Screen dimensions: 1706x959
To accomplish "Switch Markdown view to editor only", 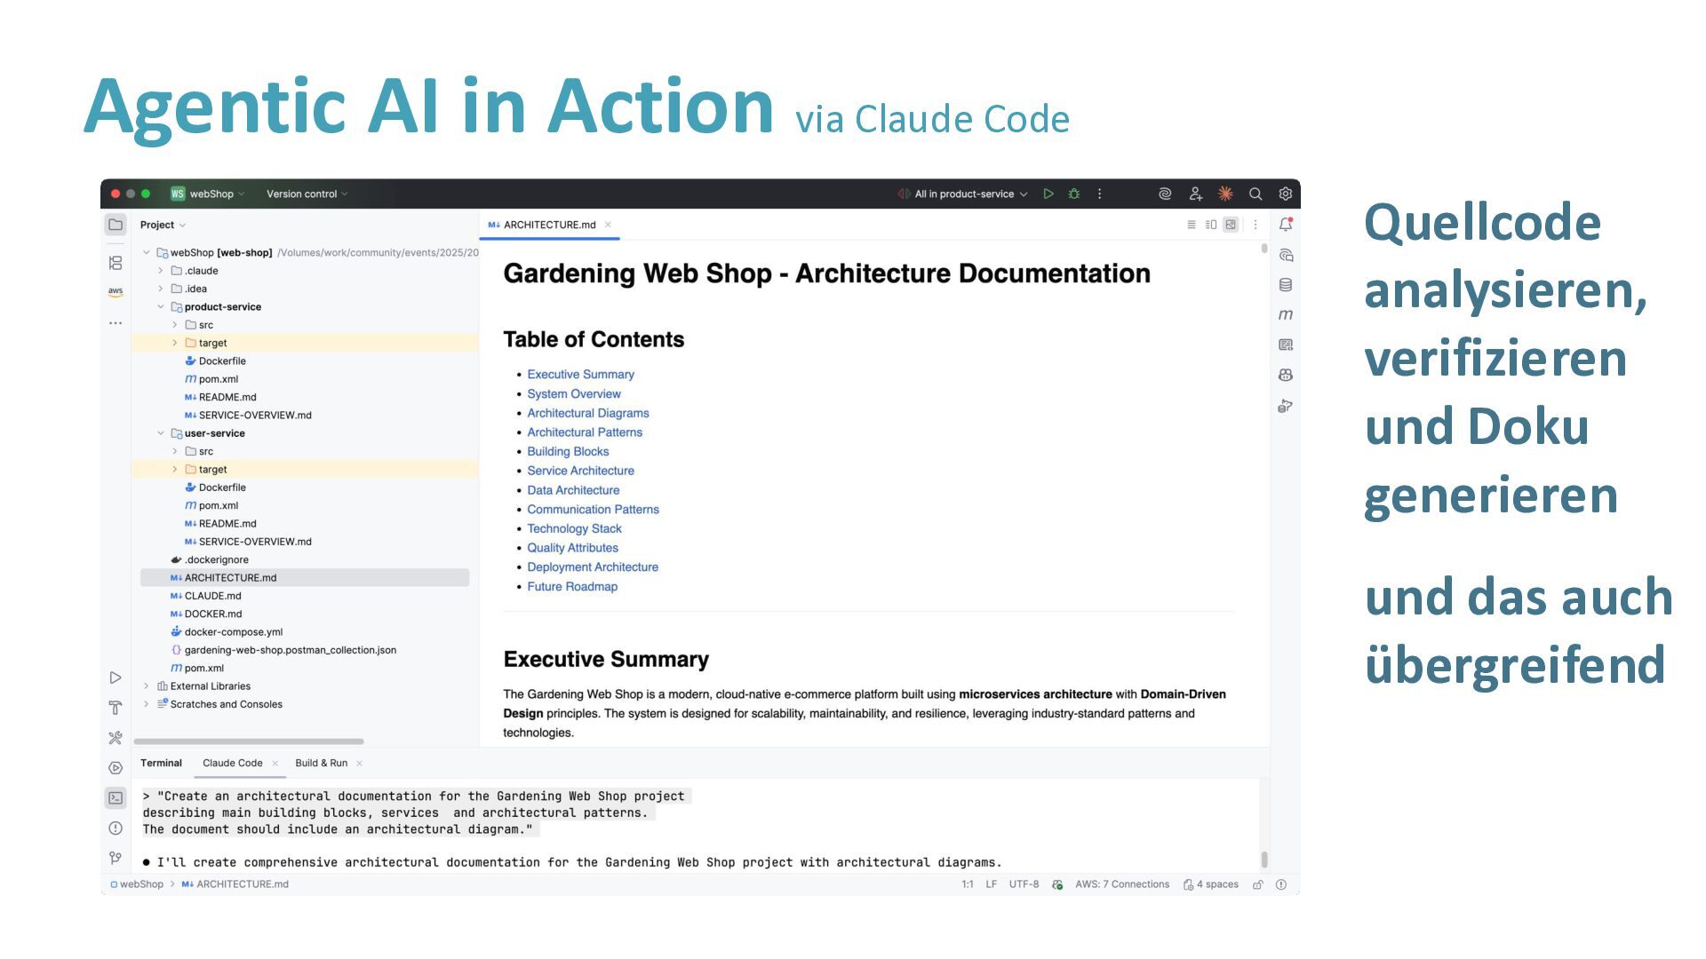I will point(1192,225).
